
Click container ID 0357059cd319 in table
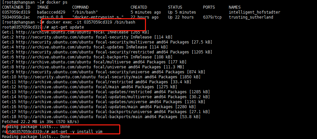tap(16, 12)
